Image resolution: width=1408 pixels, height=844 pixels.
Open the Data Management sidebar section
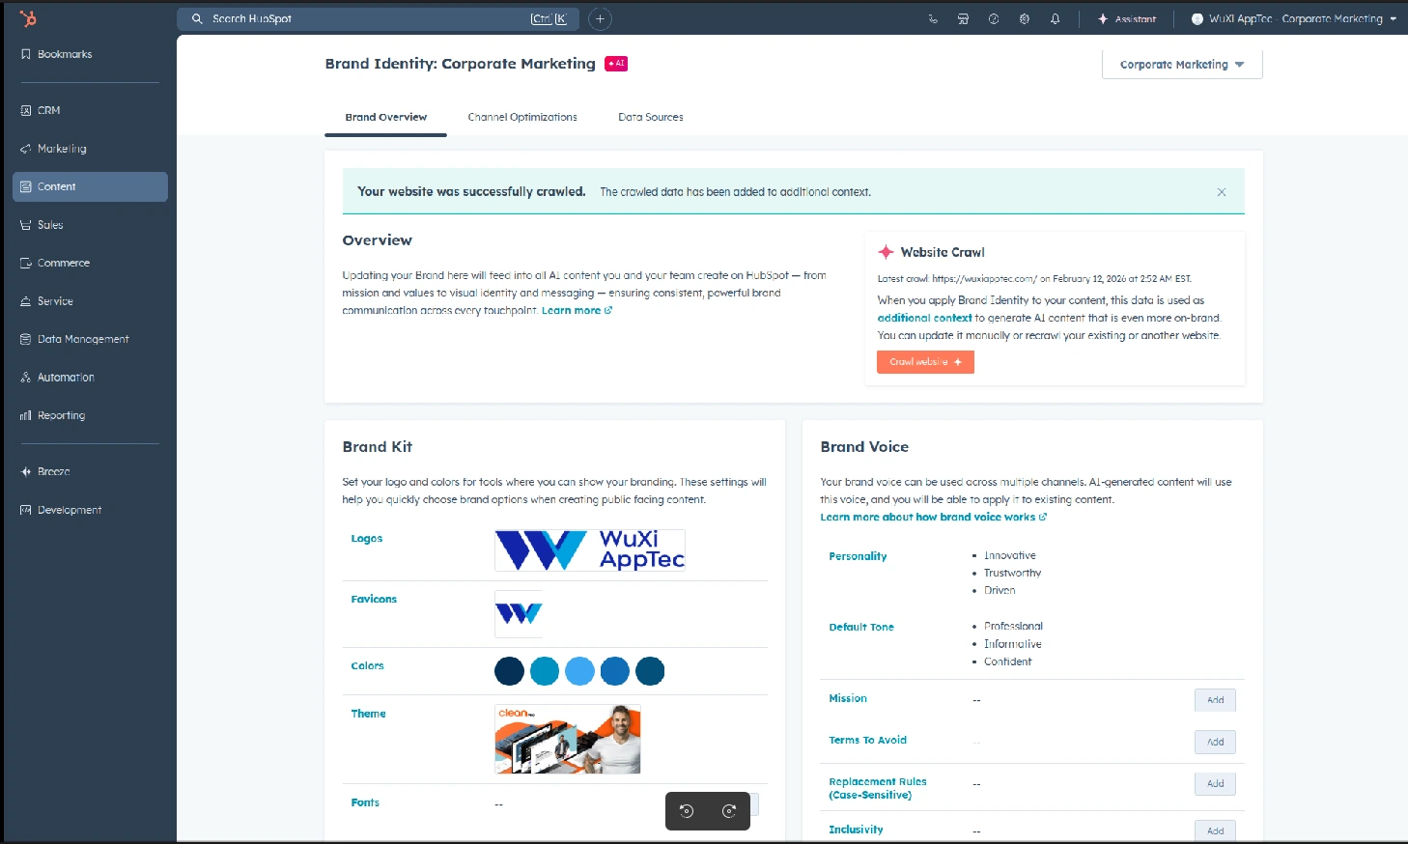click(90, 339)
